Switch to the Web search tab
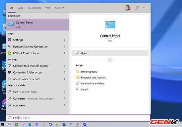 pos(48,8)
